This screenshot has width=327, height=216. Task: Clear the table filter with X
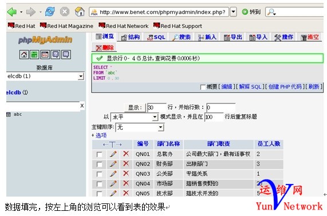[82, 106]
